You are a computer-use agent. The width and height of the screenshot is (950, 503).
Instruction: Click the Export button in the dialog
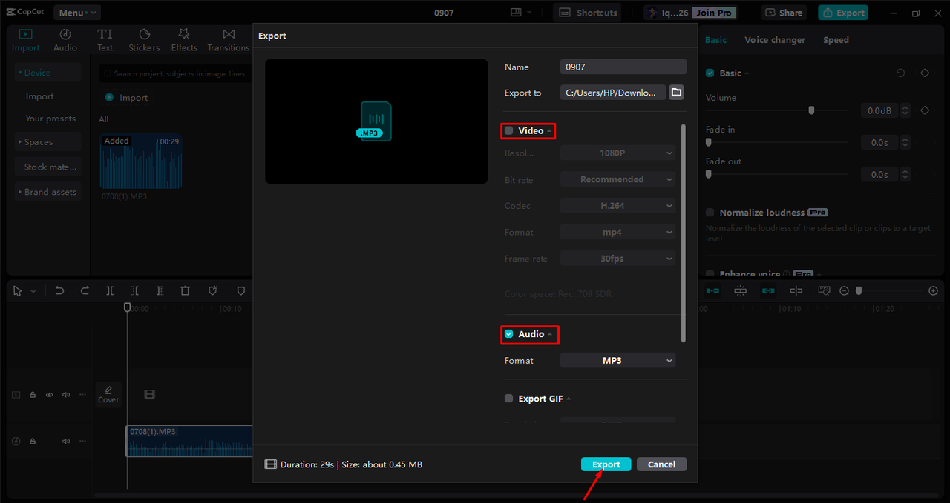(606, 464)
